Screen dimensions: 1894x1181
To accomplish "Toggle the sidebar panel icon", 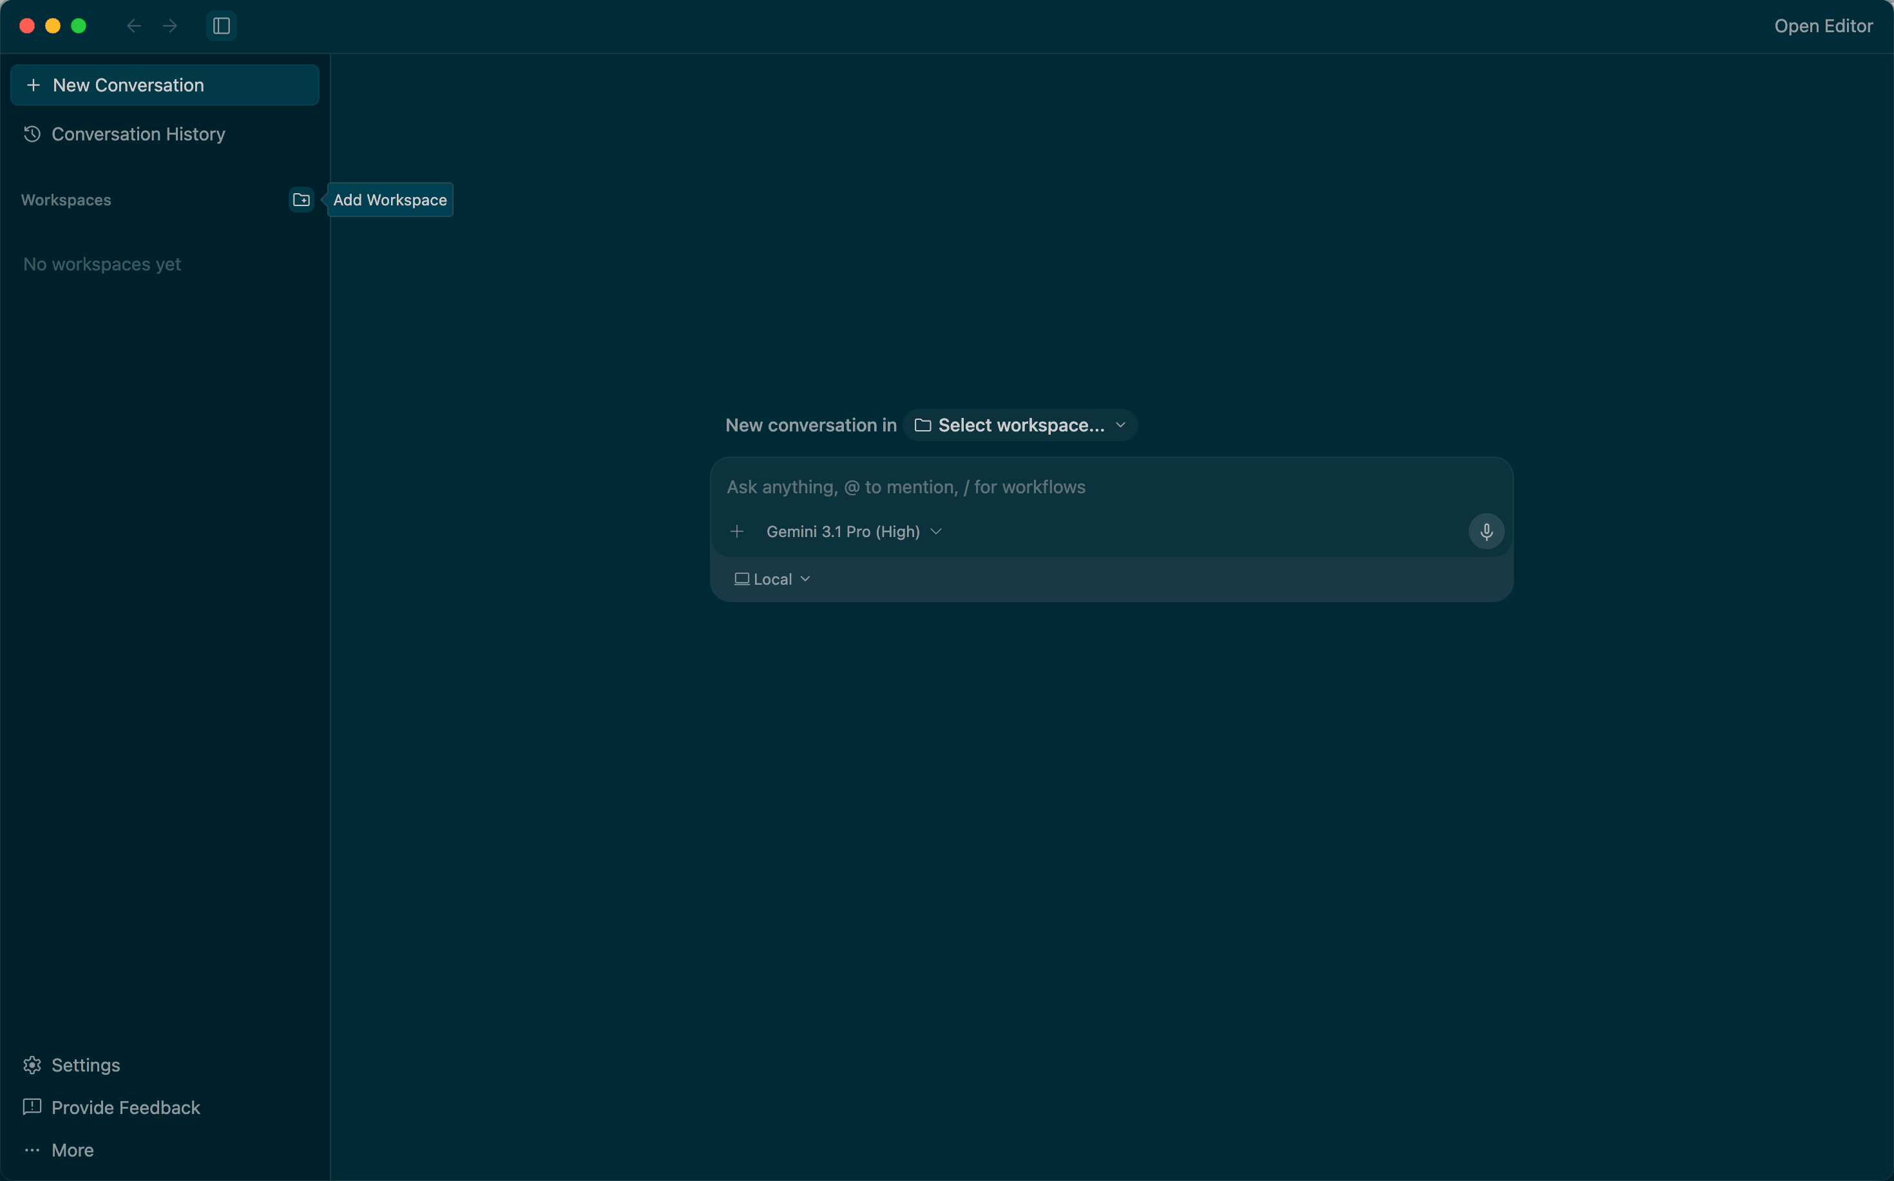I will coord(221,26).
